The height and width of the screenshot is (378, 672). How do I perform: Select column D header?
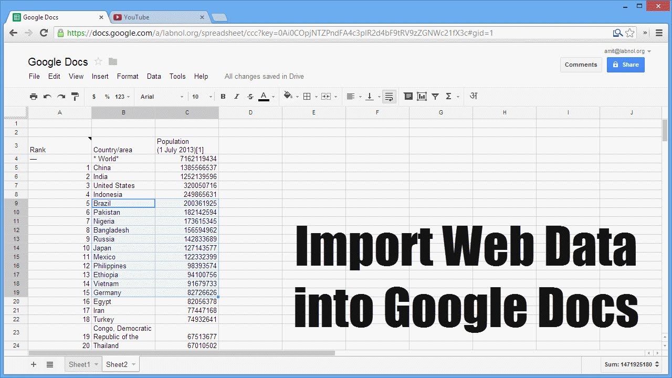(250, 112)
